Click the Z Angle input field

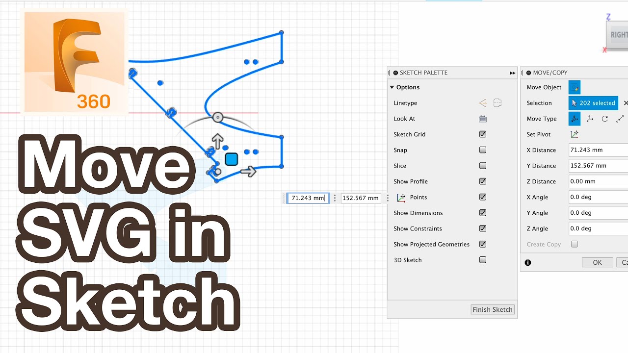tap(598, 228)
